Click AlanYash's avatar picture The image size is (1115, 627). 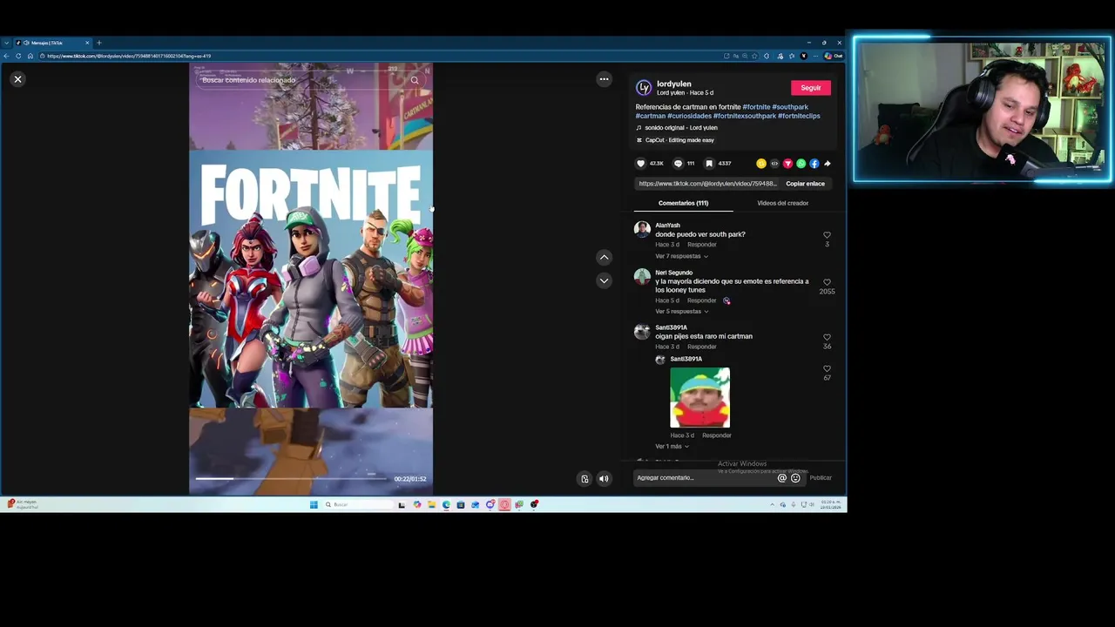coord(642,229)
